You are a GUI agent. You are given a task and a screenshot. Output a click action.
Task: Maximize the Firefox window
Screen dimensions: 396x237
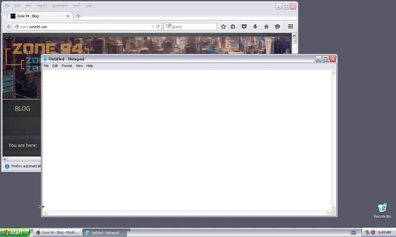(x=286, y=6)
